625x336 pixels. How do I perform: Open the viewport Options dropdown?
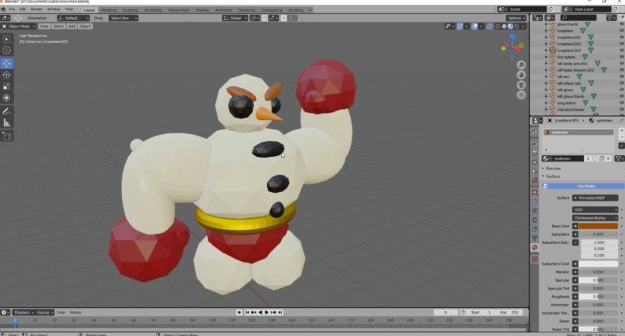point(516,18)
